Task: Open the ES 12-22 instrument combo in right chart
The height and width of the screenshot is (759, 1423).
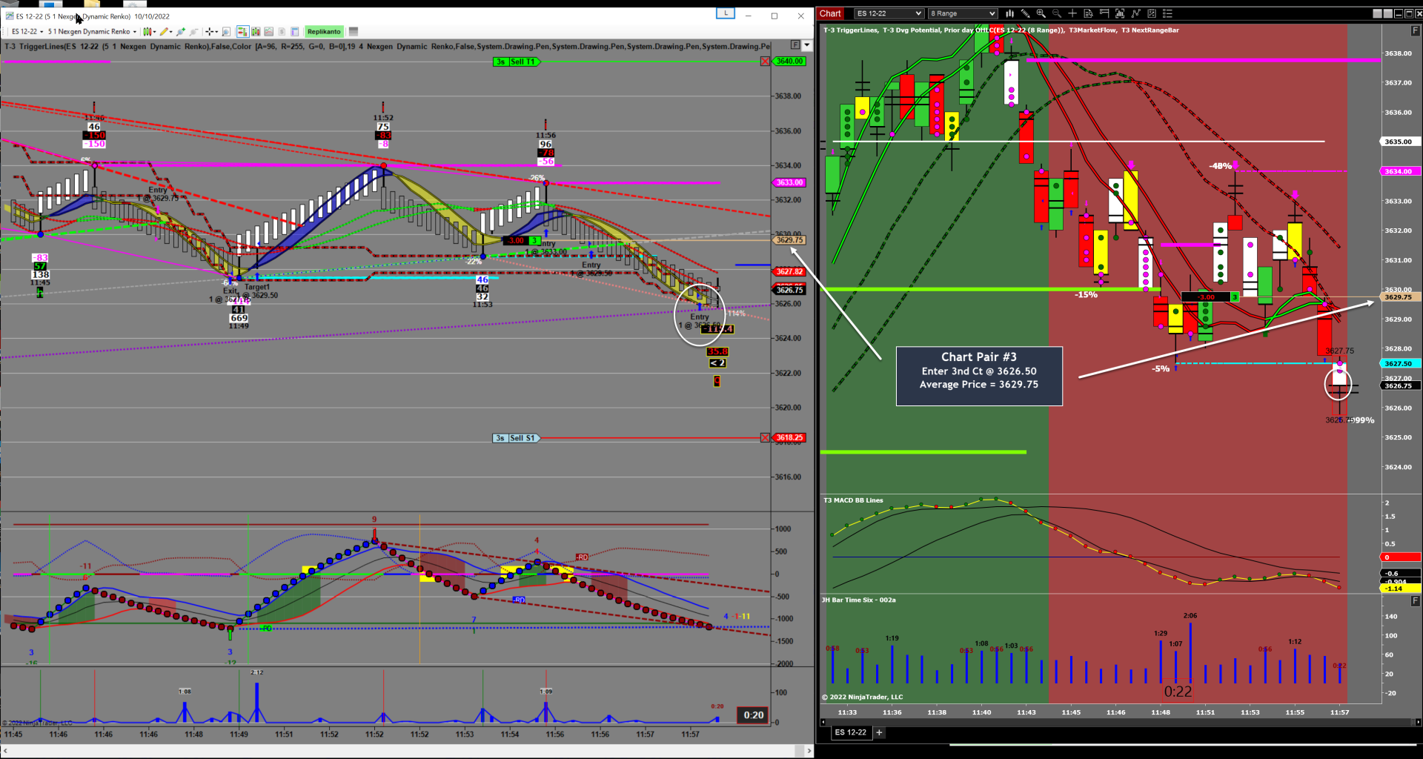Action: [889, 13]
